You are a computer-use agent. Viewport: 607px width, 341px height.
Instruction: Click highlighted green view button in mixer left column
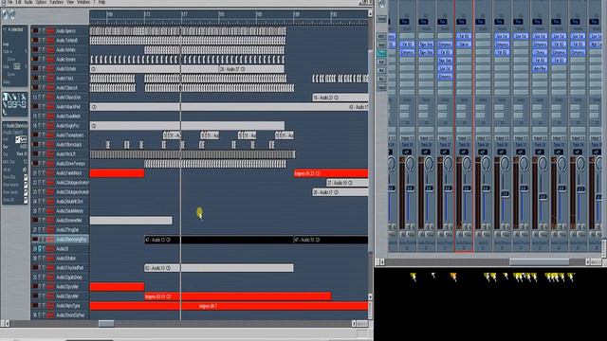coord(381,53)
